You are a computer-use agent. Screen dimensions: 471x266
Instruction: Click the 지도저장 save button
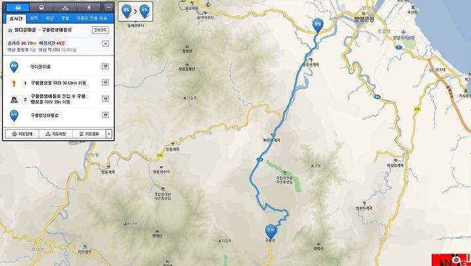pos(56,134)
